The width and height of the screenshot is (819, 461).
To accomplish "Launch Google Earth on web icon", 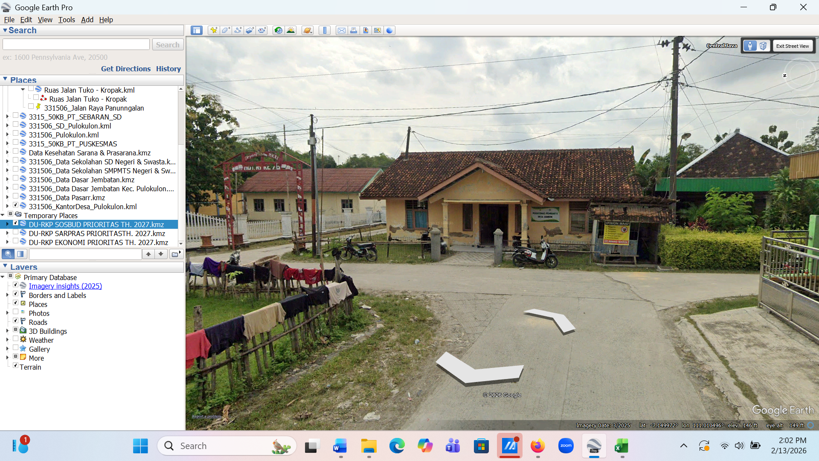I will coord(389,30).
